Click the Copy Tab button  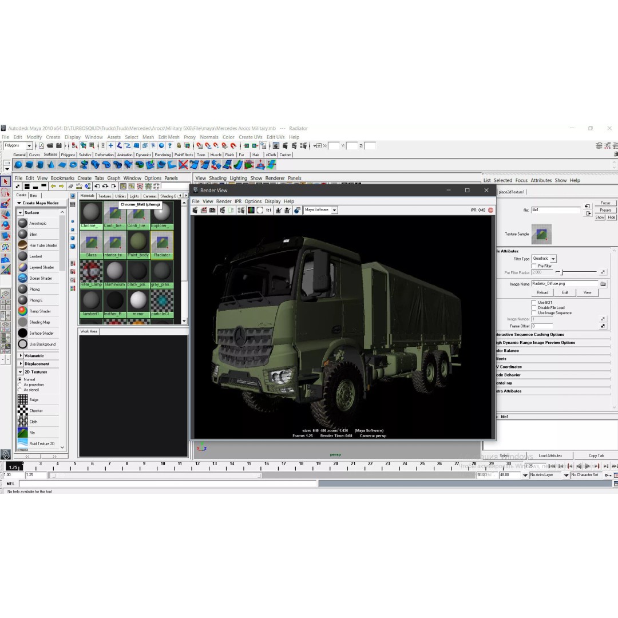pyautogui.click(x=596, y=455)
